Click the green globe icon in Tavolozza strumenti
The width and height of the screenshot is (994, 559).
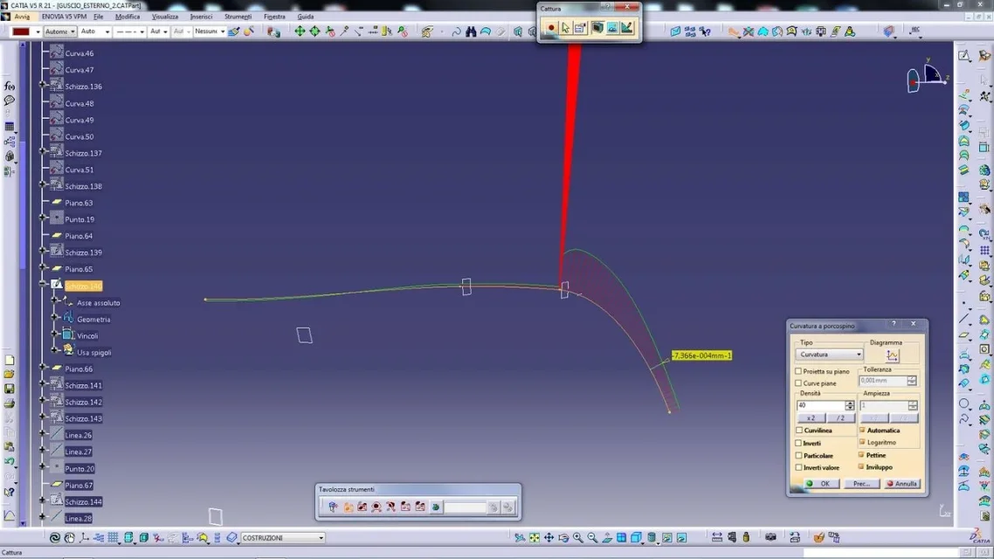pyautogui.click(x=436, y=507)
